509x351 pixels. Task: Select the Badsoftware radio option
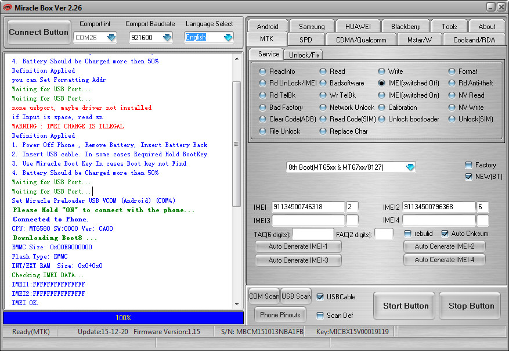pos(323,83)
